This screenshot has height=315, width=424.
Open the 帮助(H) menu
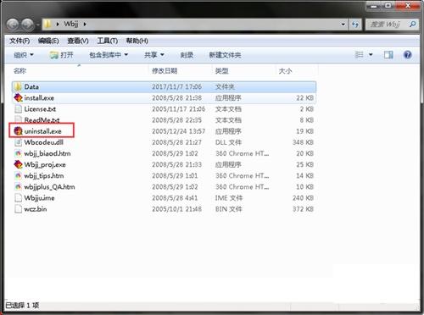[x=137, y=41]
